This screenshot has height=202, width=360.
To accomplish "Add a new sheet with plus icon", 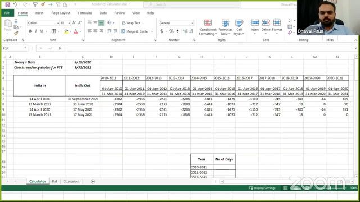I will coord(93,181).
